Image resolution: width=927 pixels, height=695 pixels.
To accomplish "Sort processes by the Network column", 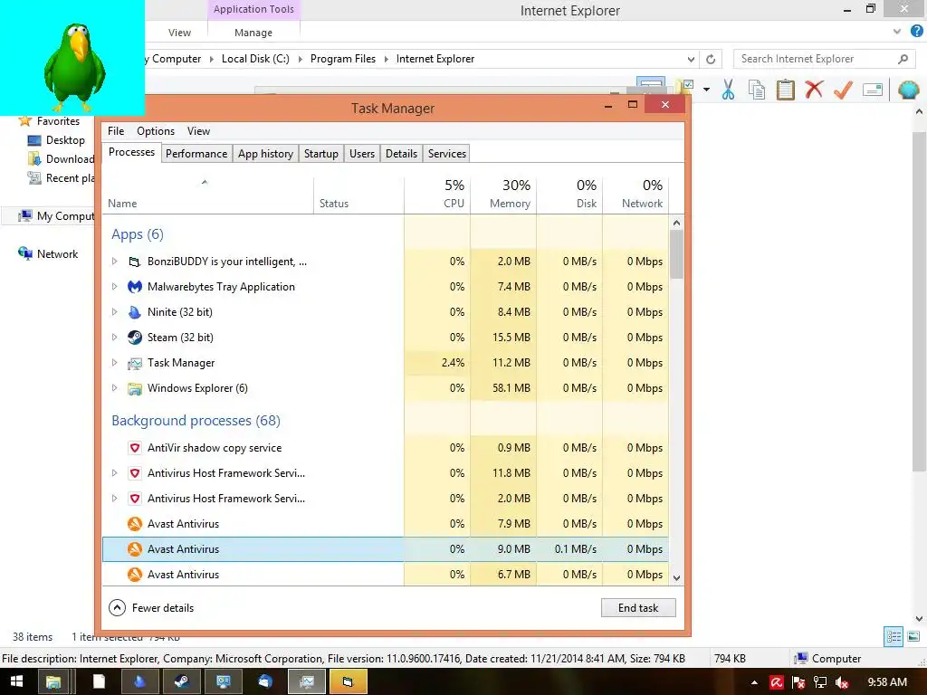I will 636,195.
